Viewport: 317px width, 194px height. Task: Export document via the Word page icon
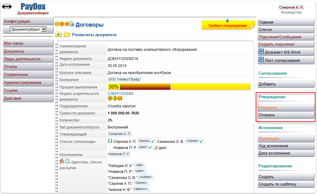point(72,24)
